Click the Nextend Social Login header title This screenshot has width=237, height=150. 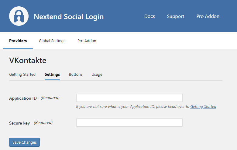(x=68, y=16)
